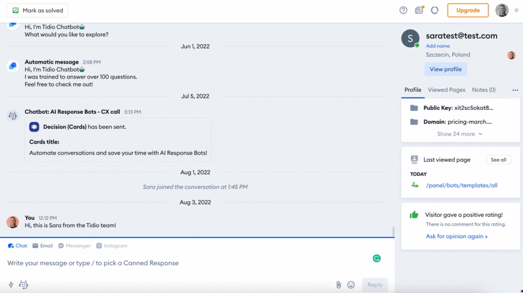Screen dimensions: 523x293
Task: Open the three-dots more options menu
Action: pyautogui.click(x=515, y=90)
